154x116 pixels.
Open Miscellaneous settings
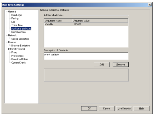[x=18, y=32]
